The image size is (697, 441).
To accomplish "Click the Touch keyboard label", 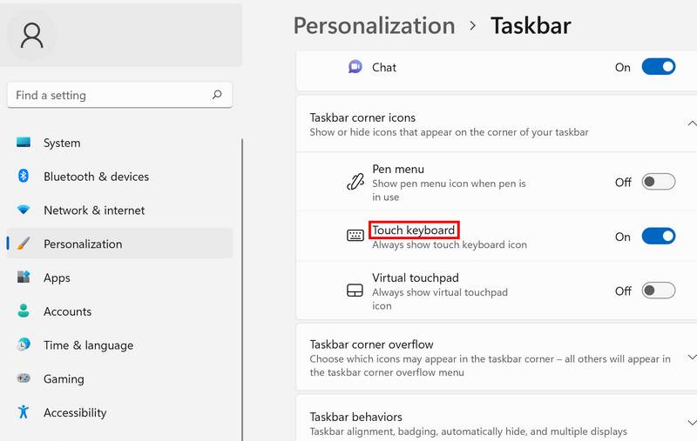I will [x=413, y=230].
